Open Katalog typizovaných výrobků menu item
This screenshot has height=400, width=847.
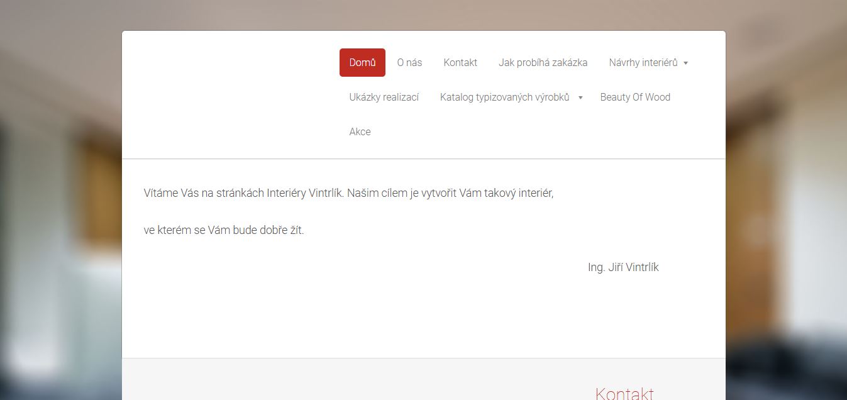pyautogui.click(x=505, y=97)
